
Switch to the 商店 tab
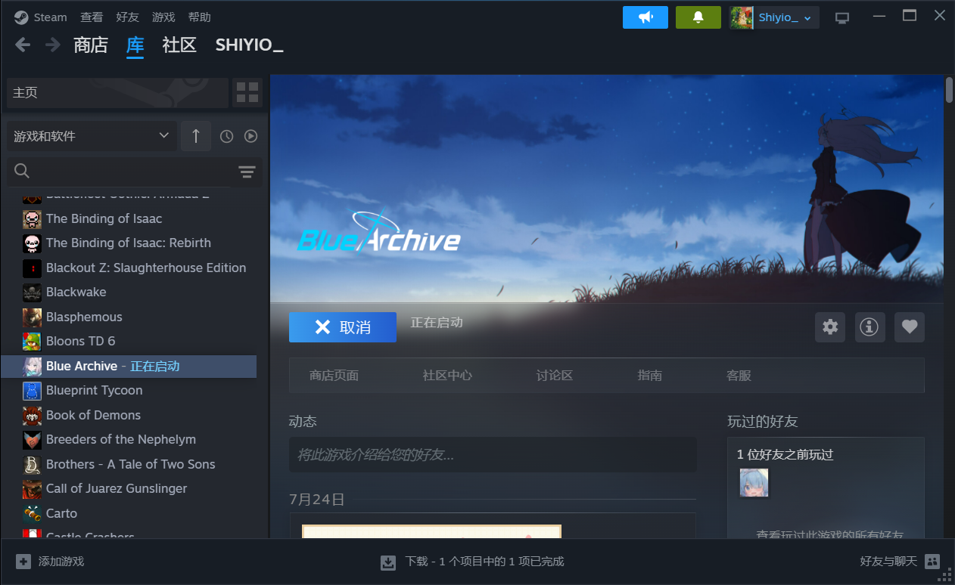pos(91,45)
